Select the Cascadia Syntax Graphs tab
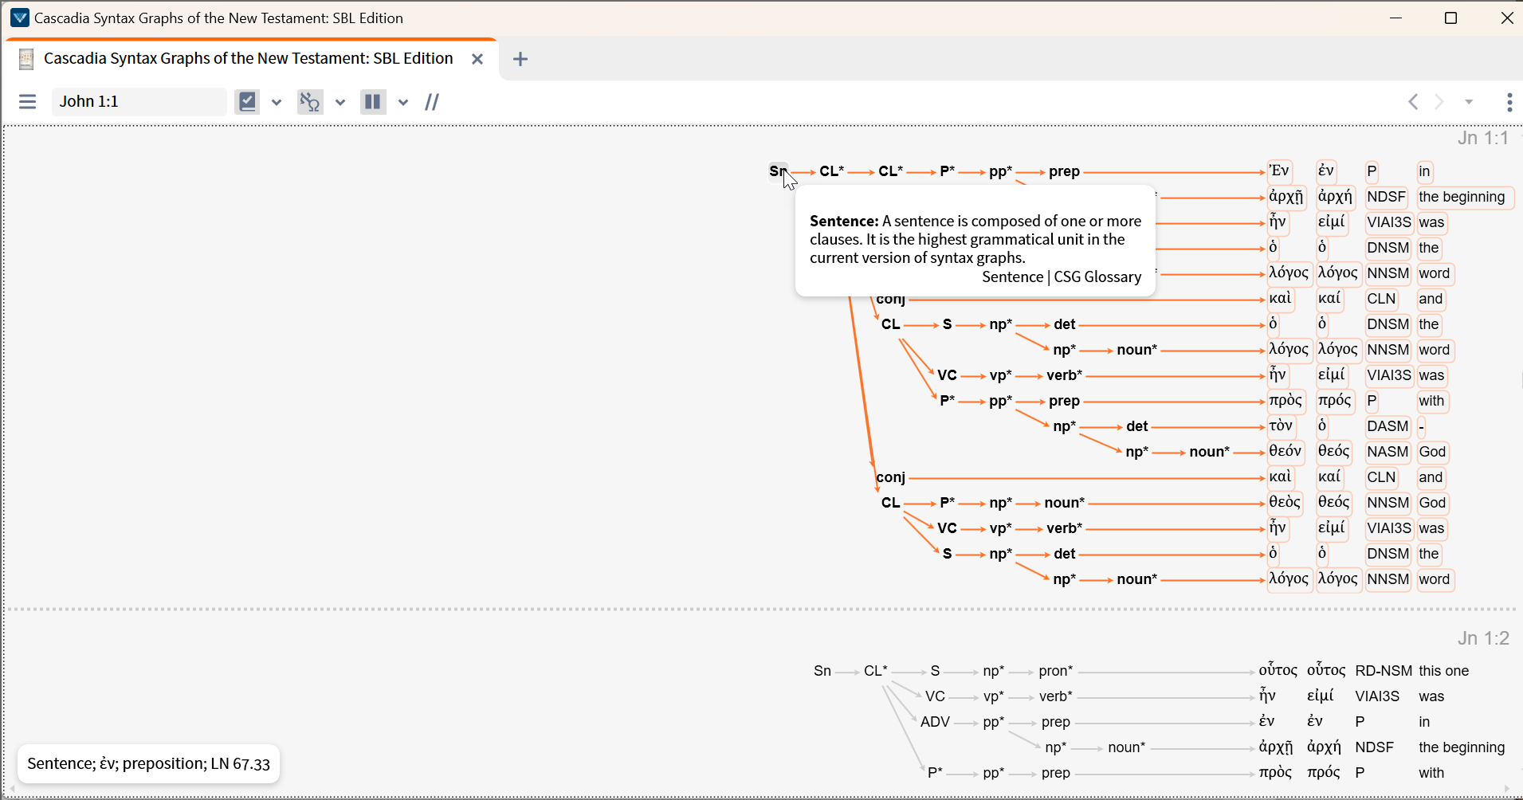 tap(249, 59)
